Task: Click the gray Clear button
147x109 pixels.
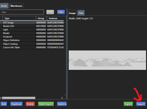Action: click(x=50, y=12)
